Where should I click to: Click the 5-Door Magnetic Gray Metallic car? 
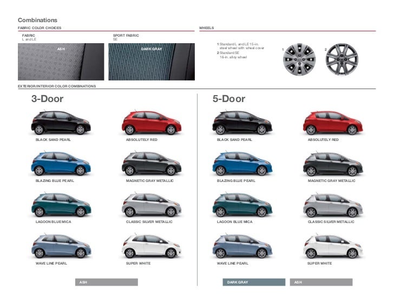[x=333, y=163]
